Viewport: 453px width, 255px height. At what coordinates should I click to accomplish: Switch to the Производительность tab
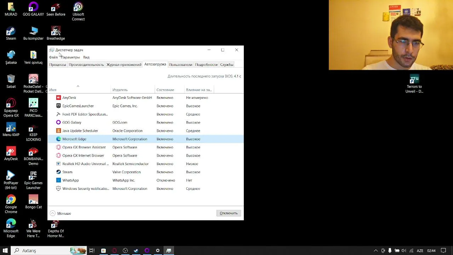click(86, 64)
